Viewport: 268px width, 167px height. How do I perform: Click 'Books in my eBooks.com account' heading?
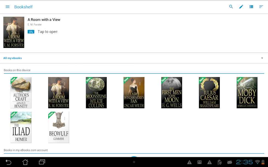coord(26,150)
